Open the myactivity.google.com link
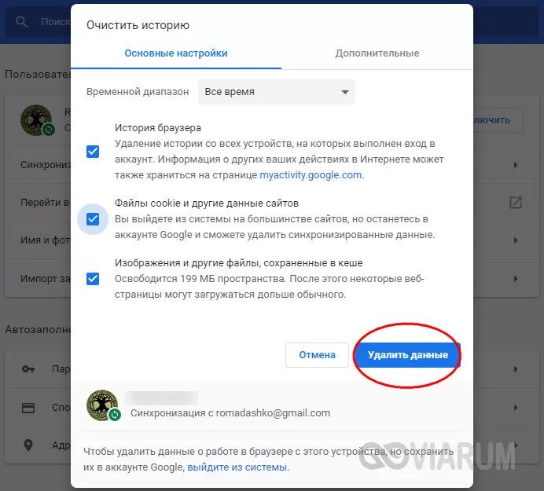The width and height of the screenshot is (544, 491). [x=311, y=175]
